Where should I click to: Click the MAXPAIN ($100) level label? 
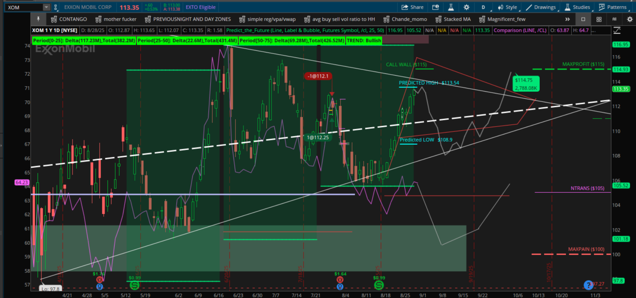point(586,249)
